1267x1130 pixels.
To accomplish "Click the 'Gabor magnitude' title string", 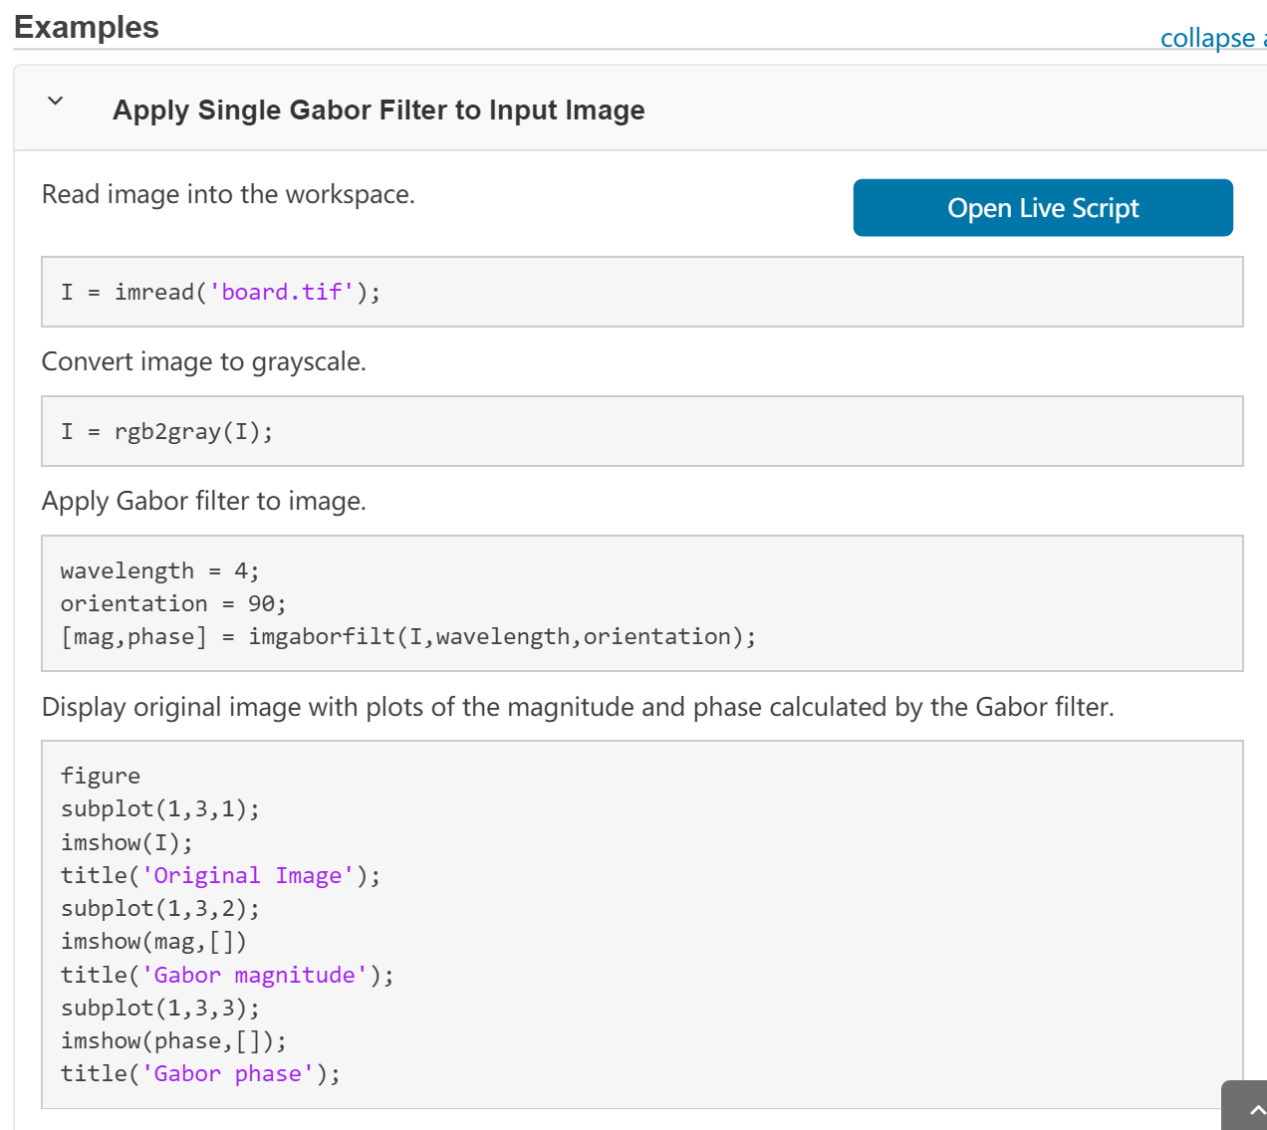I will [x=255, y=975].
